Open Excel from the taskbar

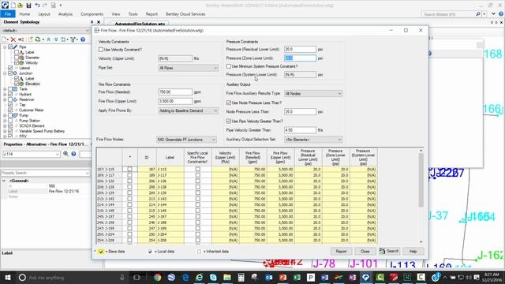pos(297,277)
